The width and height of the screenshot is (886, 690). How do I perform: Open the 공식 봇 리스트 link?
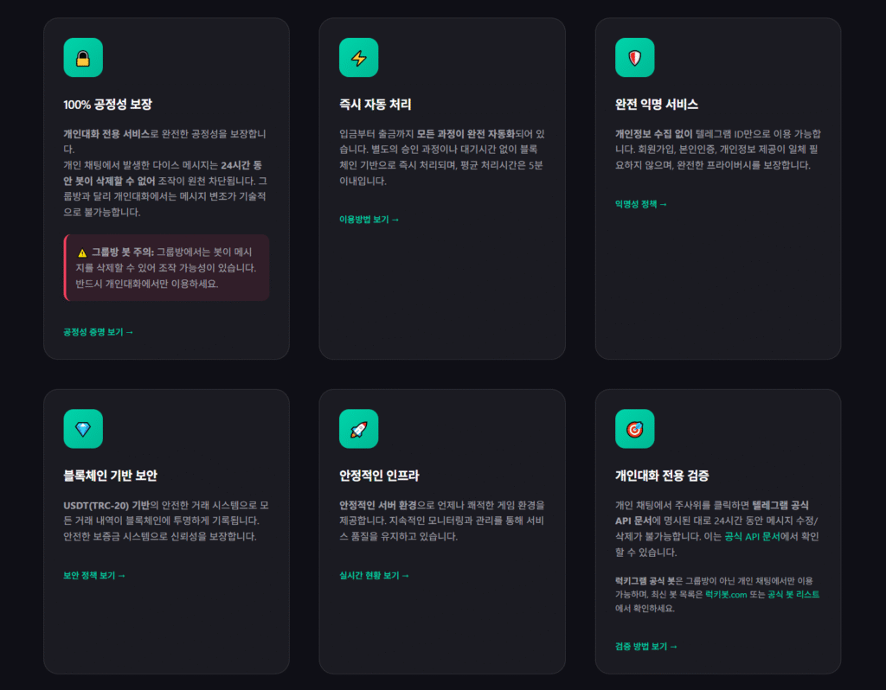(x=793, y=595)
